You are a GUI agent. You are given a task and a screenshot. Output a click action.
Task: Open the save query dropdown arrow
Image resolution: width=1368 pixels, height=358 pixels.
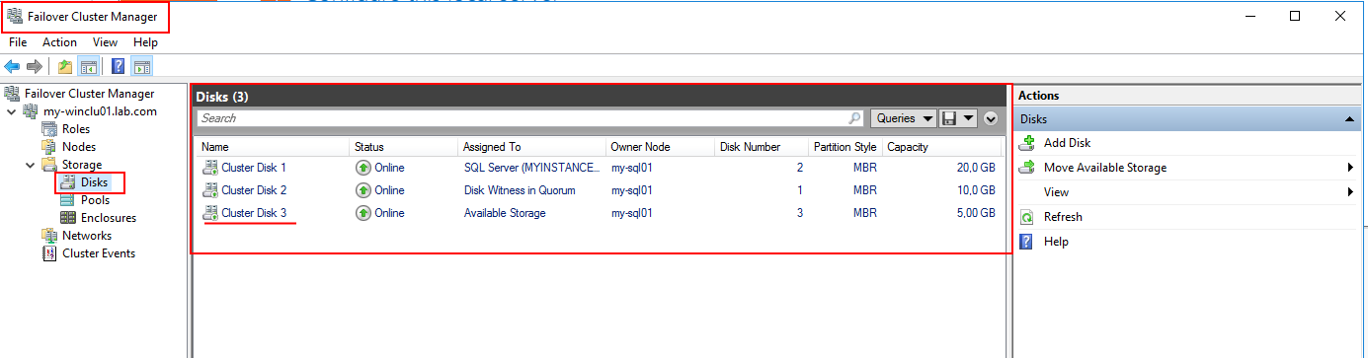tap(968, 118)
